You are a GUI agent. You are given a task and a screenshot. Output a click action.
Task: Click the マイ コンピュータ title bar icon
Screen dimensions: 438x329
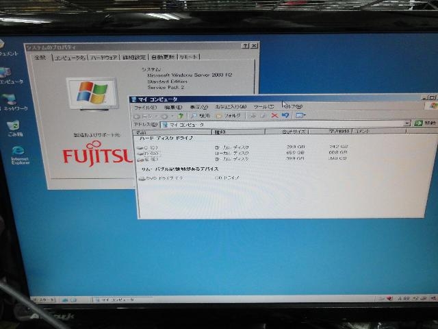pyautogui.click(x=134, y=99)
